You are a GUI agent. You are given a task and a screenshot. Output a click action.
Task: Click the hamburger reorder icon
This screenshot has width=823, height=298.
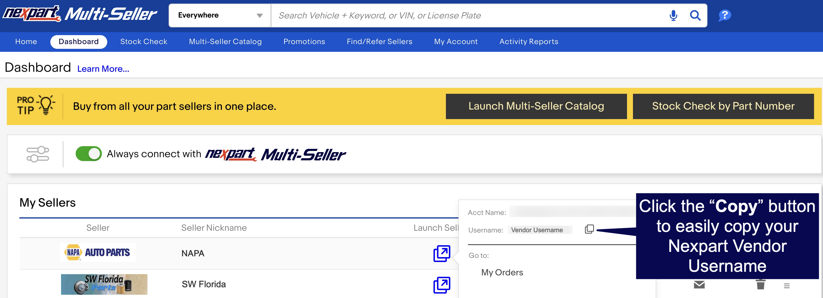click(787, 285)
